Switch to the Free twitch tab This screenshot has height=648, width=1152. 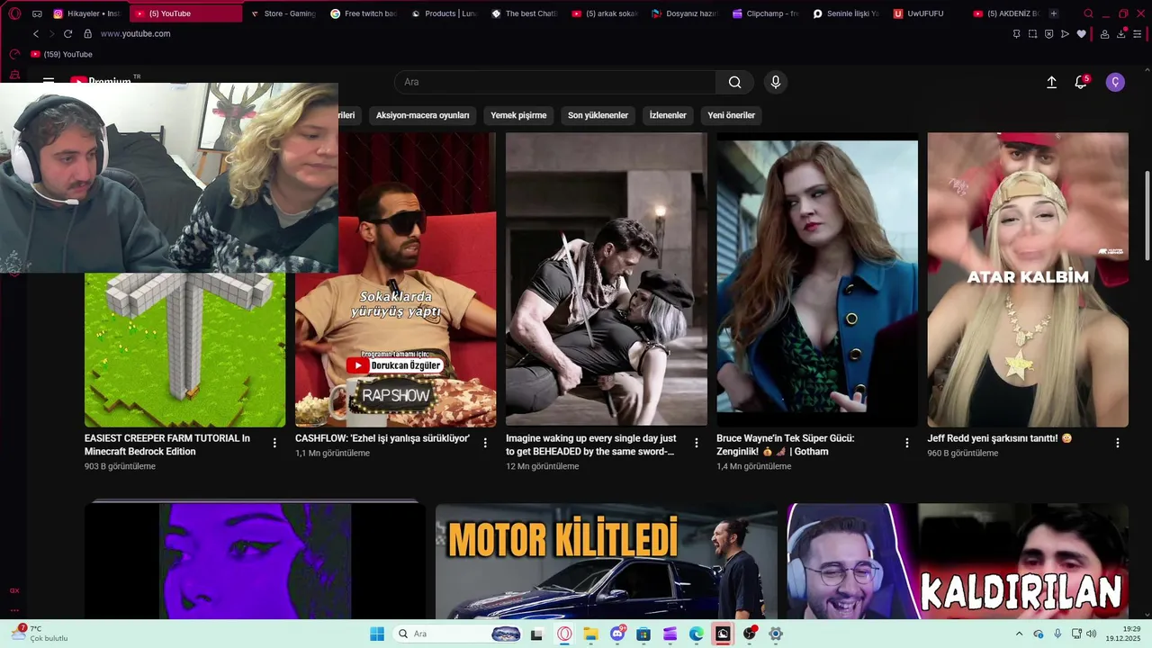point(363,13)
